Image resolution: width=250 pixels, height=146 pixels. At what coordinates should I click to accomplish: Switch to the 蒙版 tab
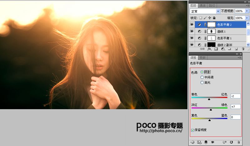[x=202, y=58]
